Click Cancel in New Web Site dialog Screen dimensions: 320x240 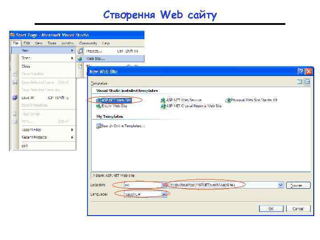[298, 208]
